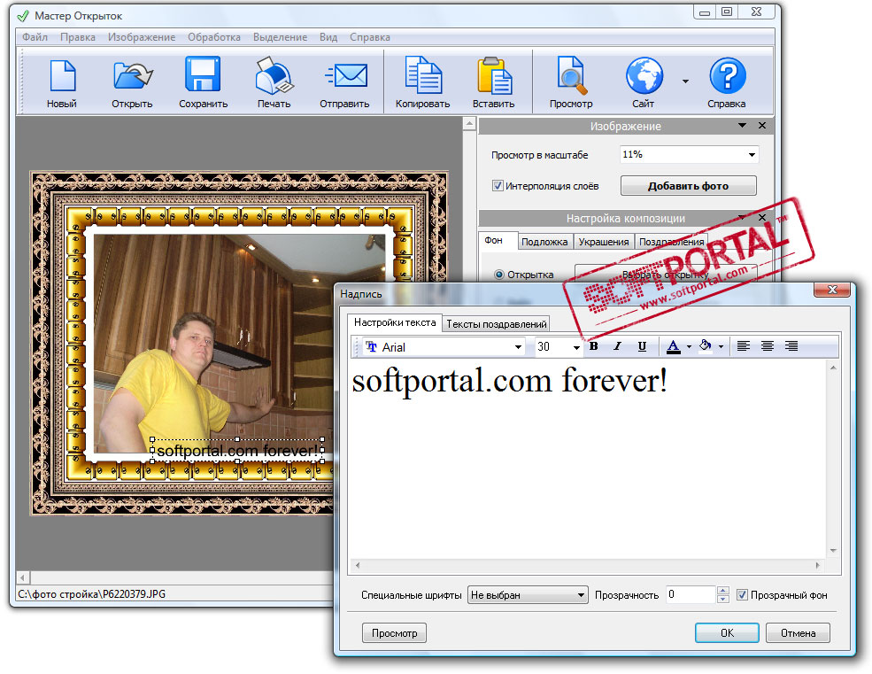Click the Прозрачность value field
The width and height of the screenshot is (872, 674).
tap(691, 594)
